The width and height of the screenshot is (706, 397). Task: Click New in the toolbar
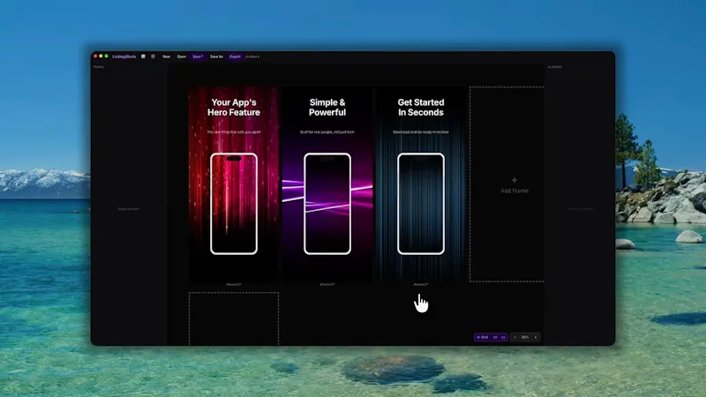[167, 56]
